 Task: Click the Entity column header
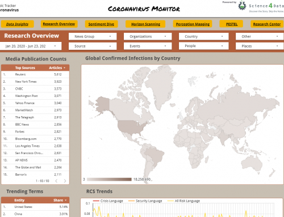click(x=19, y=200)
